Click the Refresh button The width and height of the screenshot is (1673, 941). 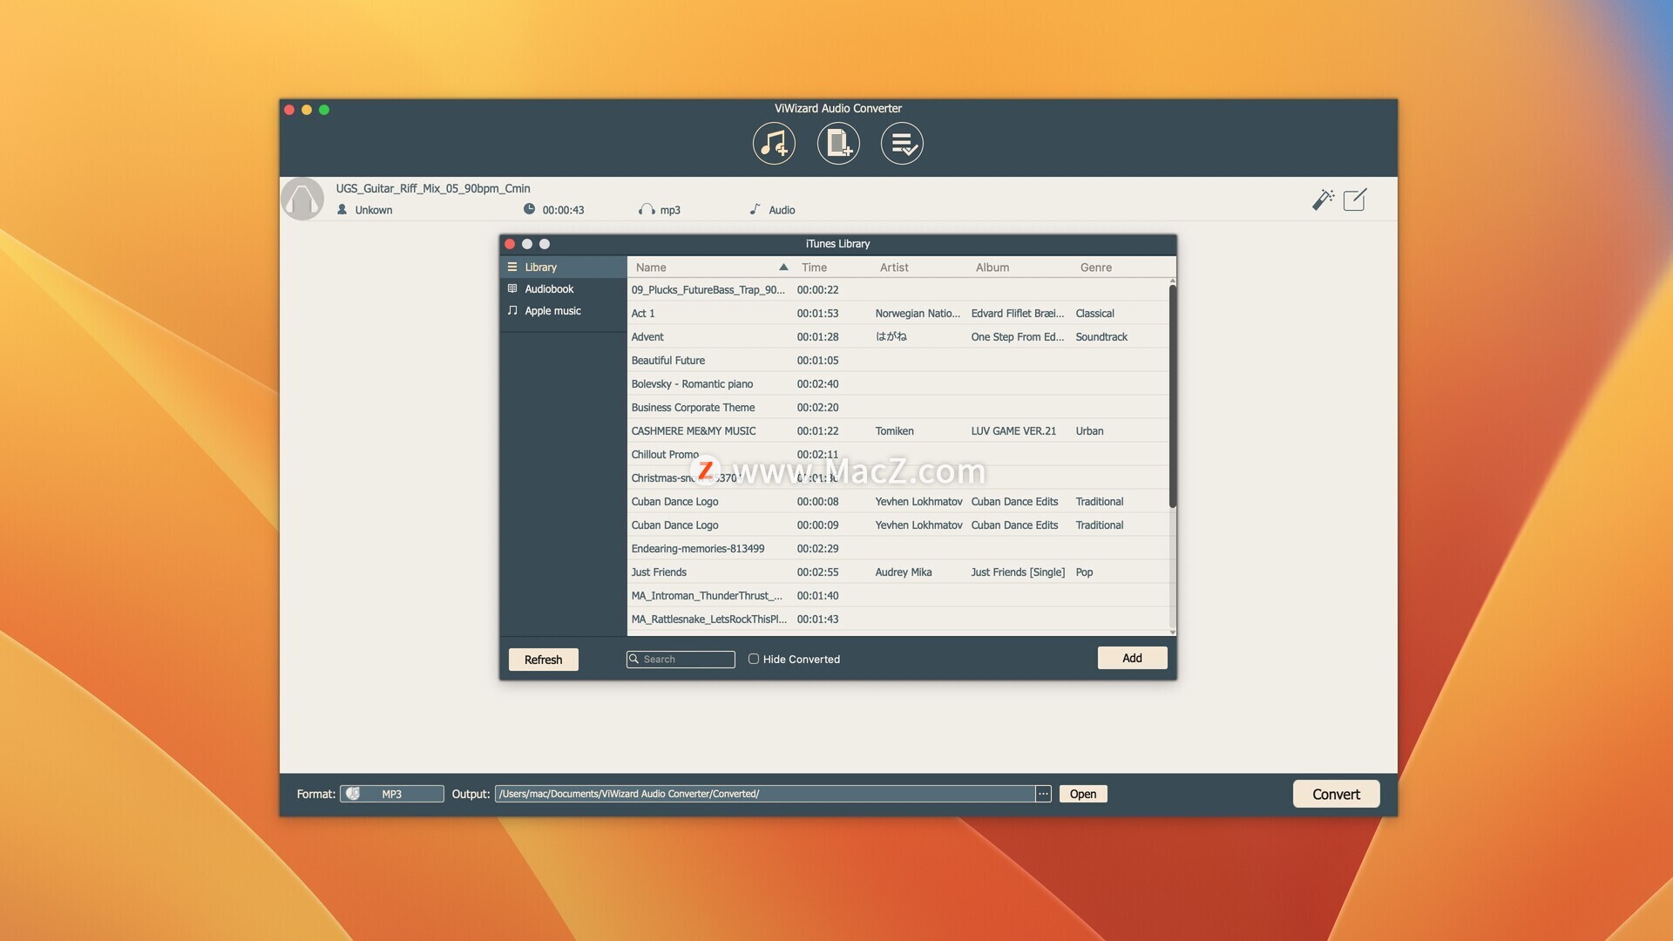[543, 660]
